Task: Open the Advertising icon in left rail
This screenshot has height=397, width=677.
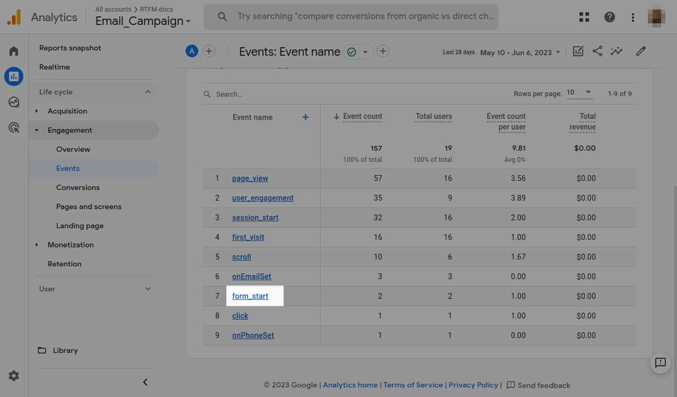Action: point(14,127)
